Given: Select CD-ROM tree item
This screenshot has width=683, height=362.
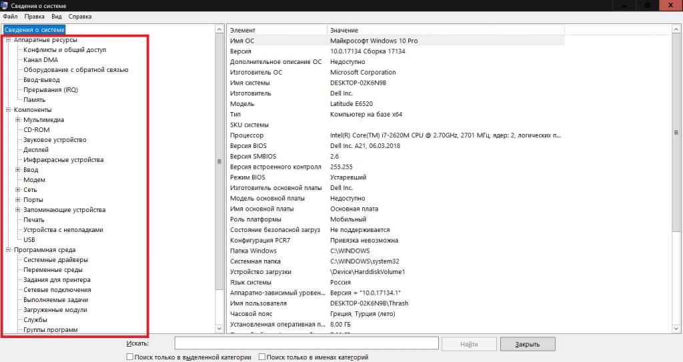Looking at the screenshot, I should [x=37, y=130].
